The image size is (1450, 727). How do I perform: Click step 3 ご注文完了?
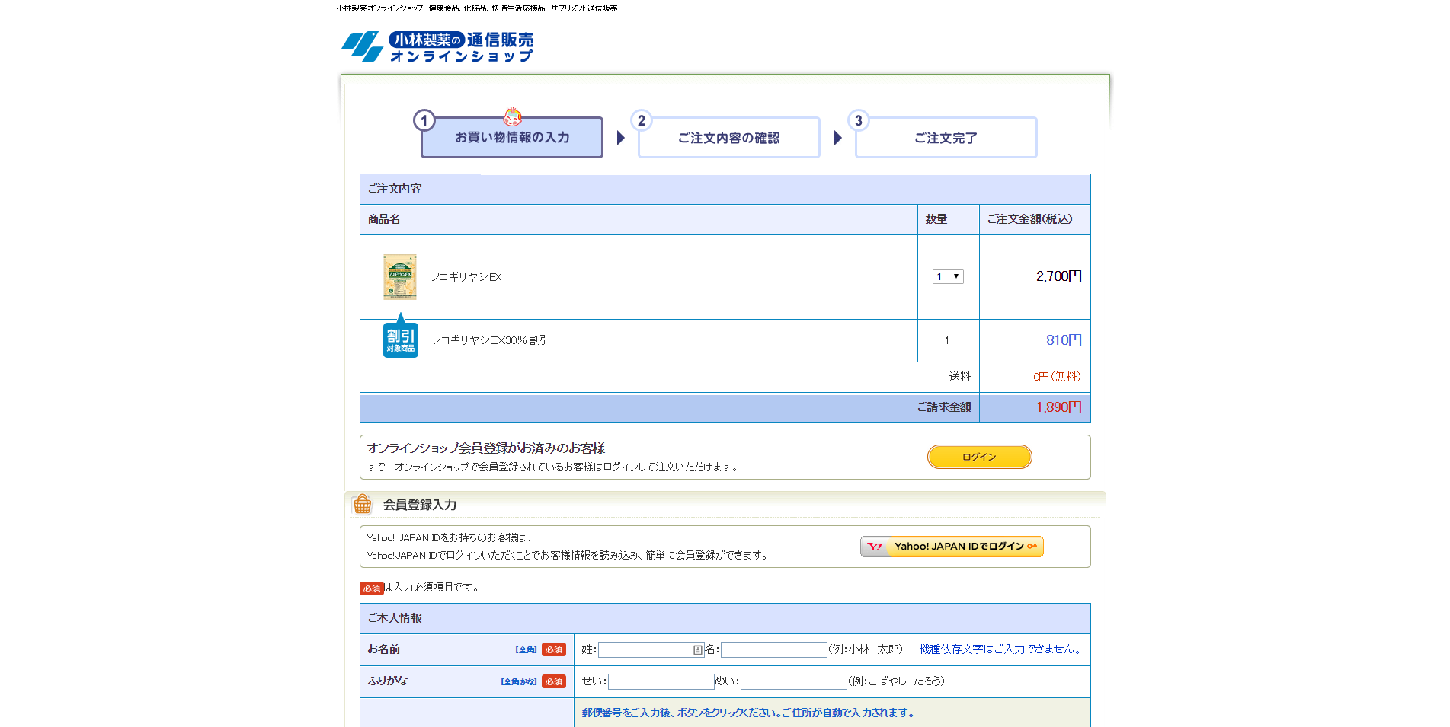[946, 138]
